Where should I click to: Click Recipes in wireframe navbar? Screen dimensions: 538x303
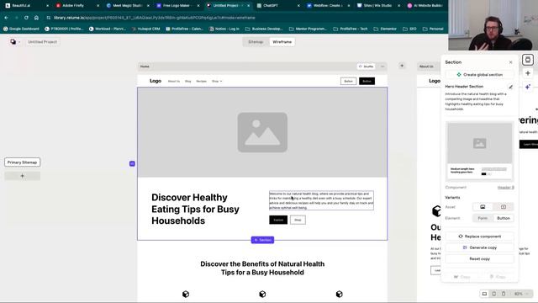coord(202,81)
